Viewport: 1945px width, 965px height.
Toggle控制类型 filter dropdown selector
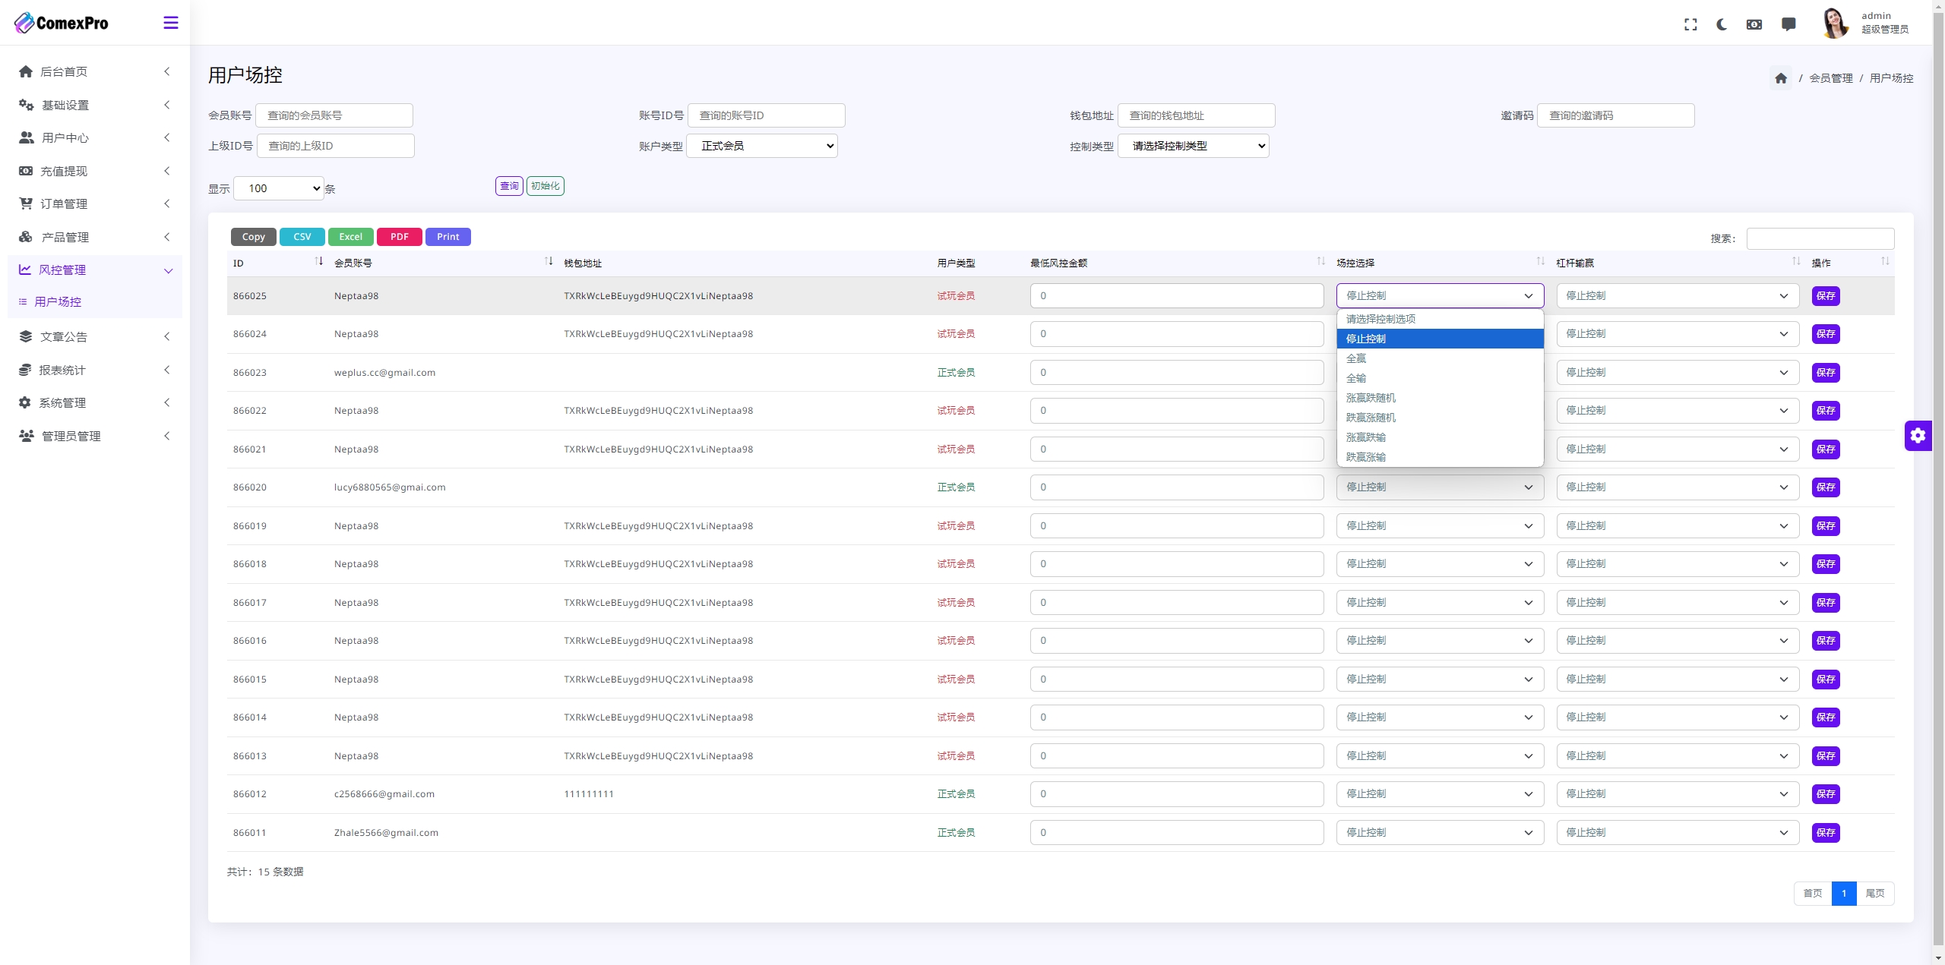tap(1191, 145)
